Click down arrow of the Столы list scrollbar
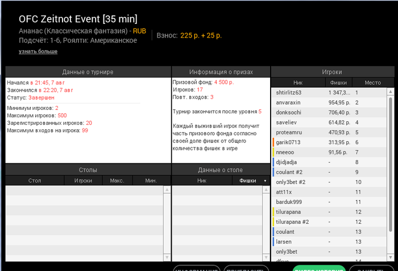398x271 pixels. pyautogui.click(x=167, y=257)
